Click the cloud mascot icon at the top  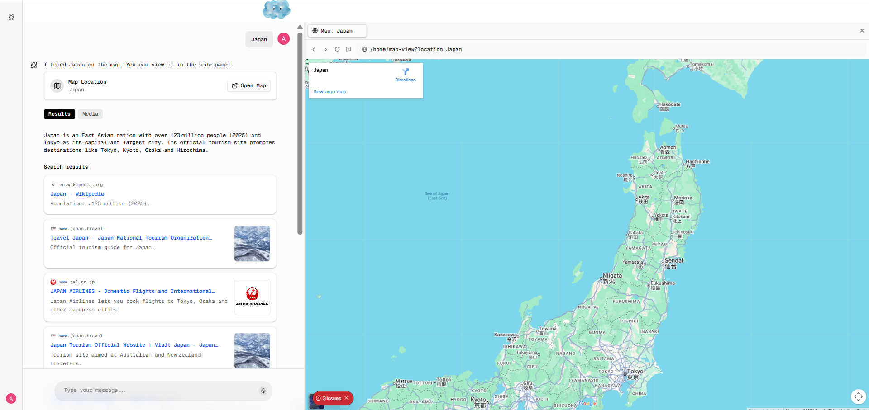tap(276, 9)
